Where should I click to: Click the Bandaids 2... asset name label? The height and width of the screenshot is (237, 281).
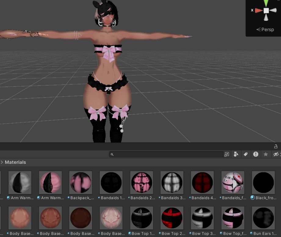coord(143,198)
